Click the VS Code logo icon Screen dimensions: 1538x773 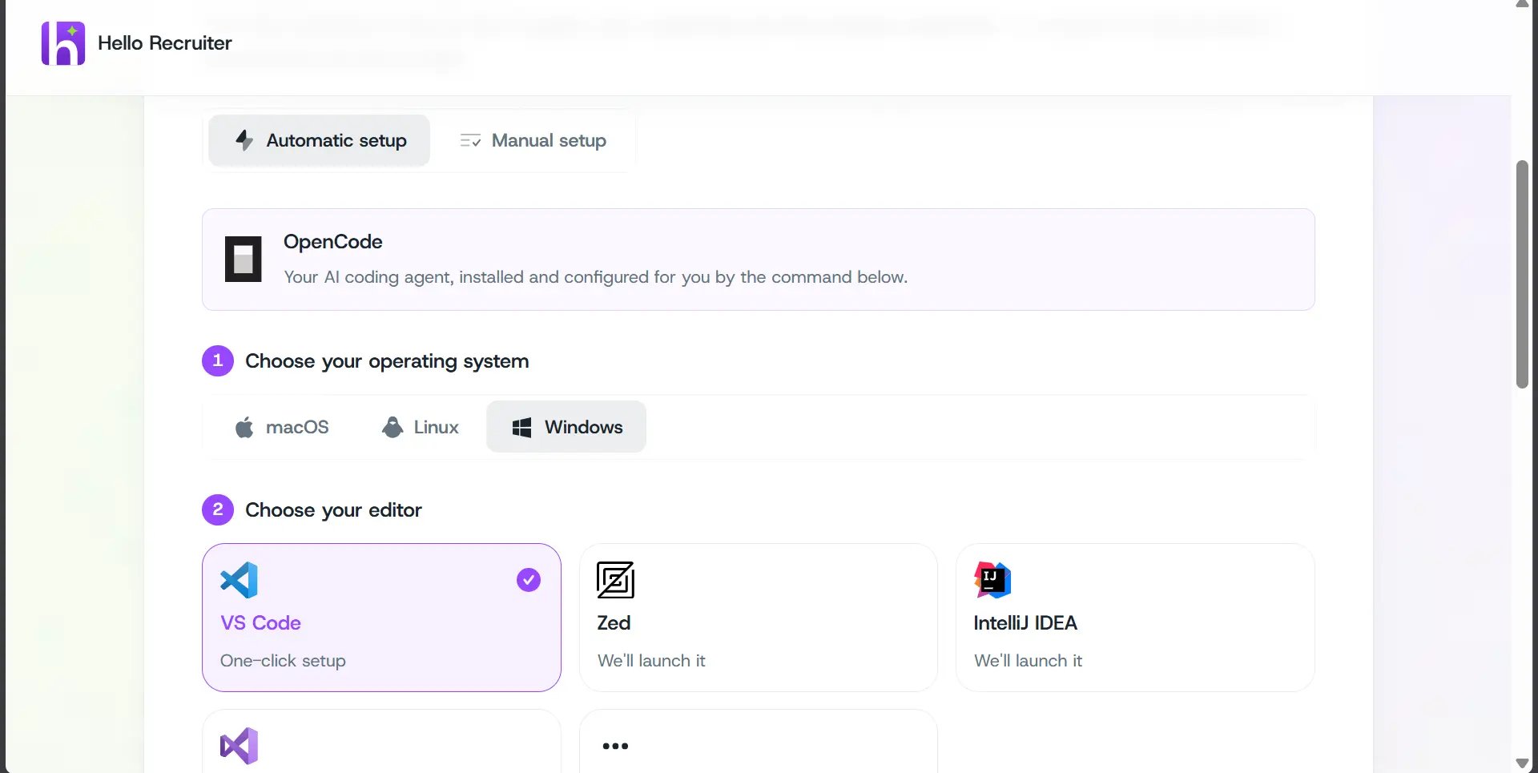(239, 581)
